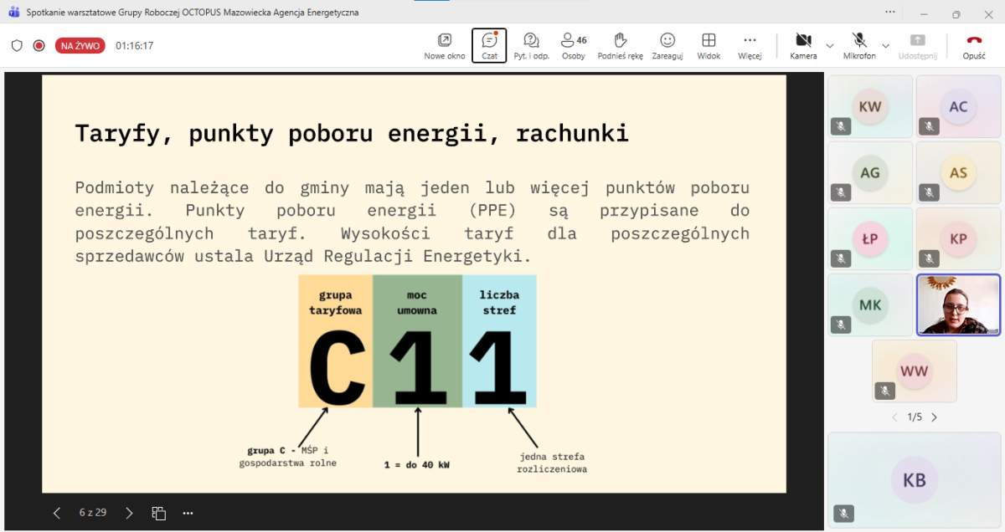
Task: Open the Czat chat panel
Action: point(489,45)
